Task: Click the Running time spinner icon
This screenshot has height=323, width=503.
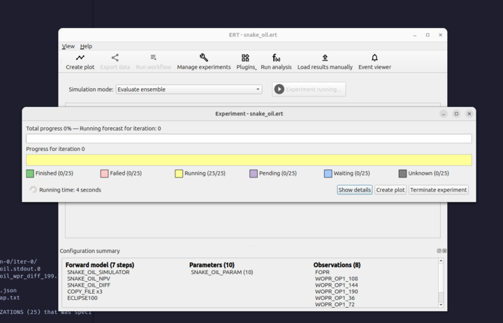Action: 33,189
